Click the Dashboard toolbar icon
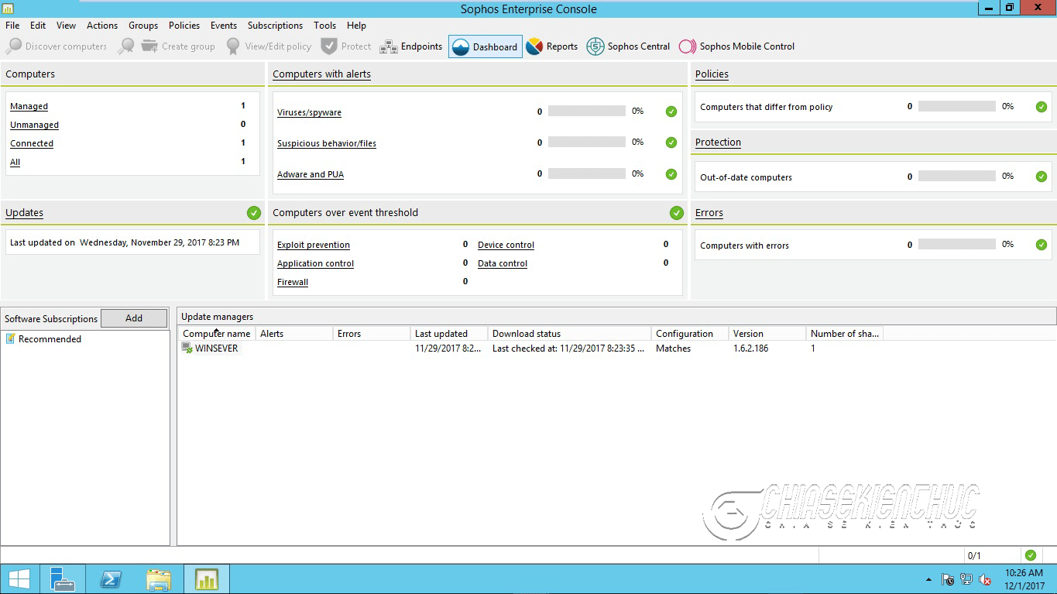 (x=460, y=46)
